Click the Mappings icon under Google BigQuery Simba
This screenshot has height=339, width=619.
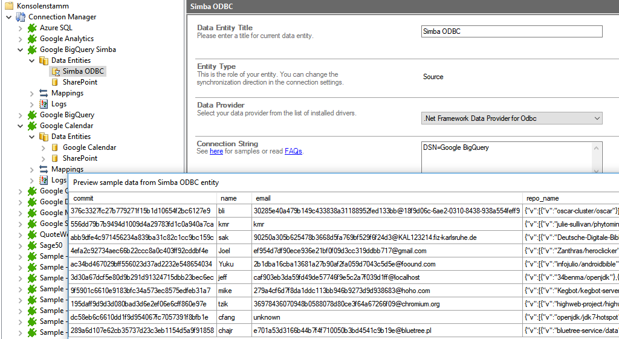[x=44, y=93]
